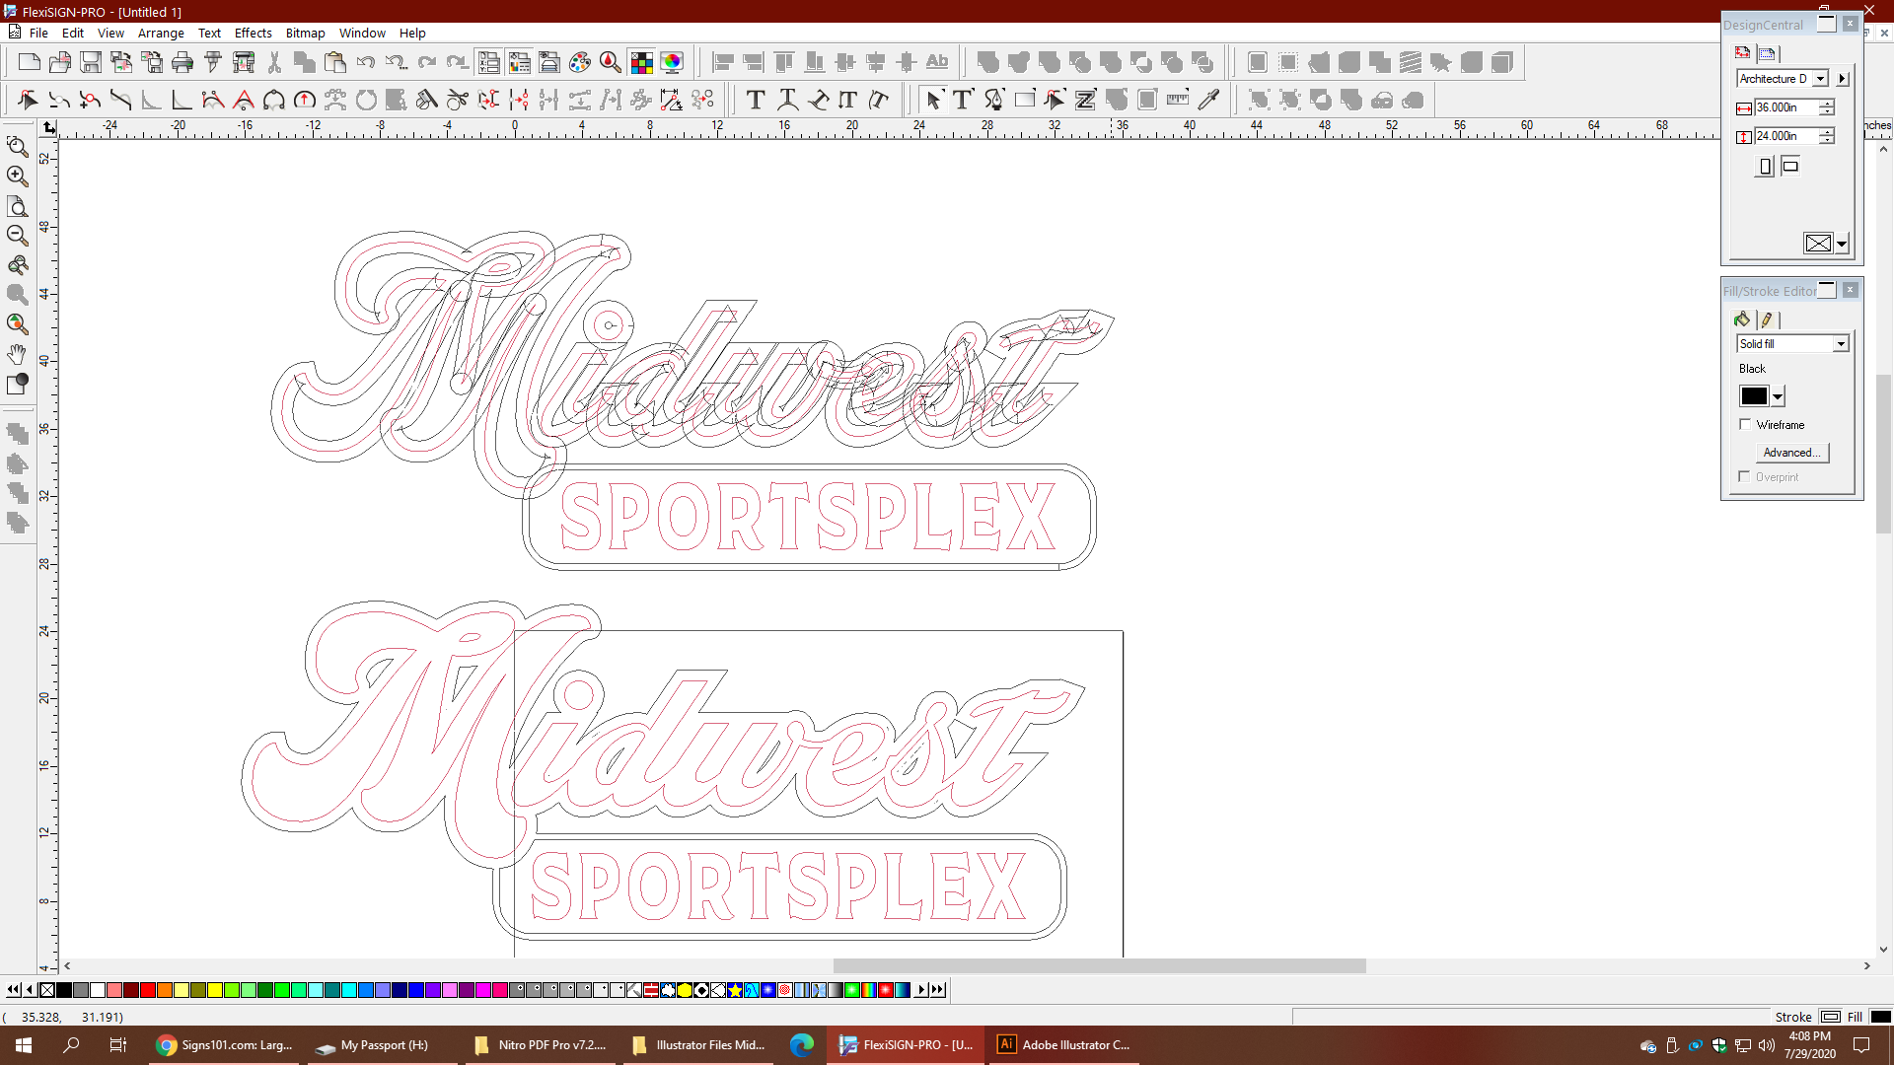This screenshot has width=1894, height=1065.
Task: Expand the DesignCentral flyout arrow button
Action: point(1842,78)
